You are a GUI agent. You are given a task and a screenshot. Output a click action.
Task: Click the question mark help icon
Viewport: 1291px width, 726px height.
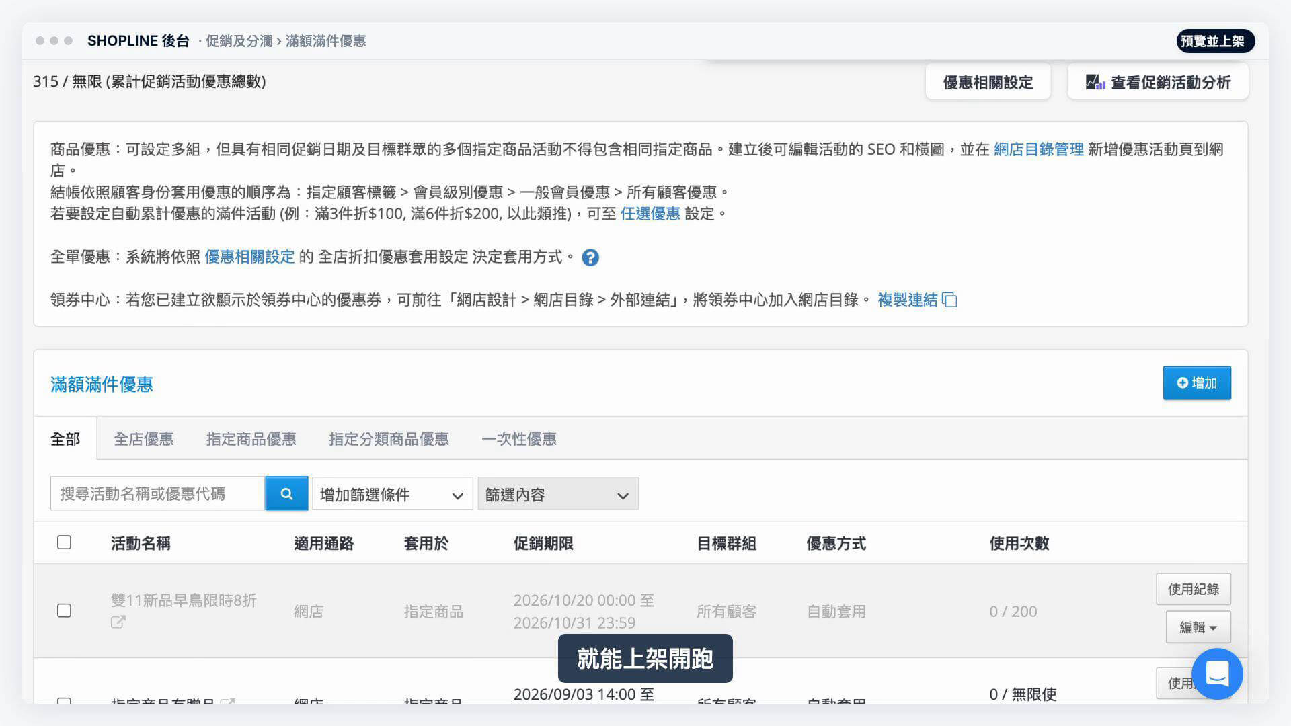[590, 257]
